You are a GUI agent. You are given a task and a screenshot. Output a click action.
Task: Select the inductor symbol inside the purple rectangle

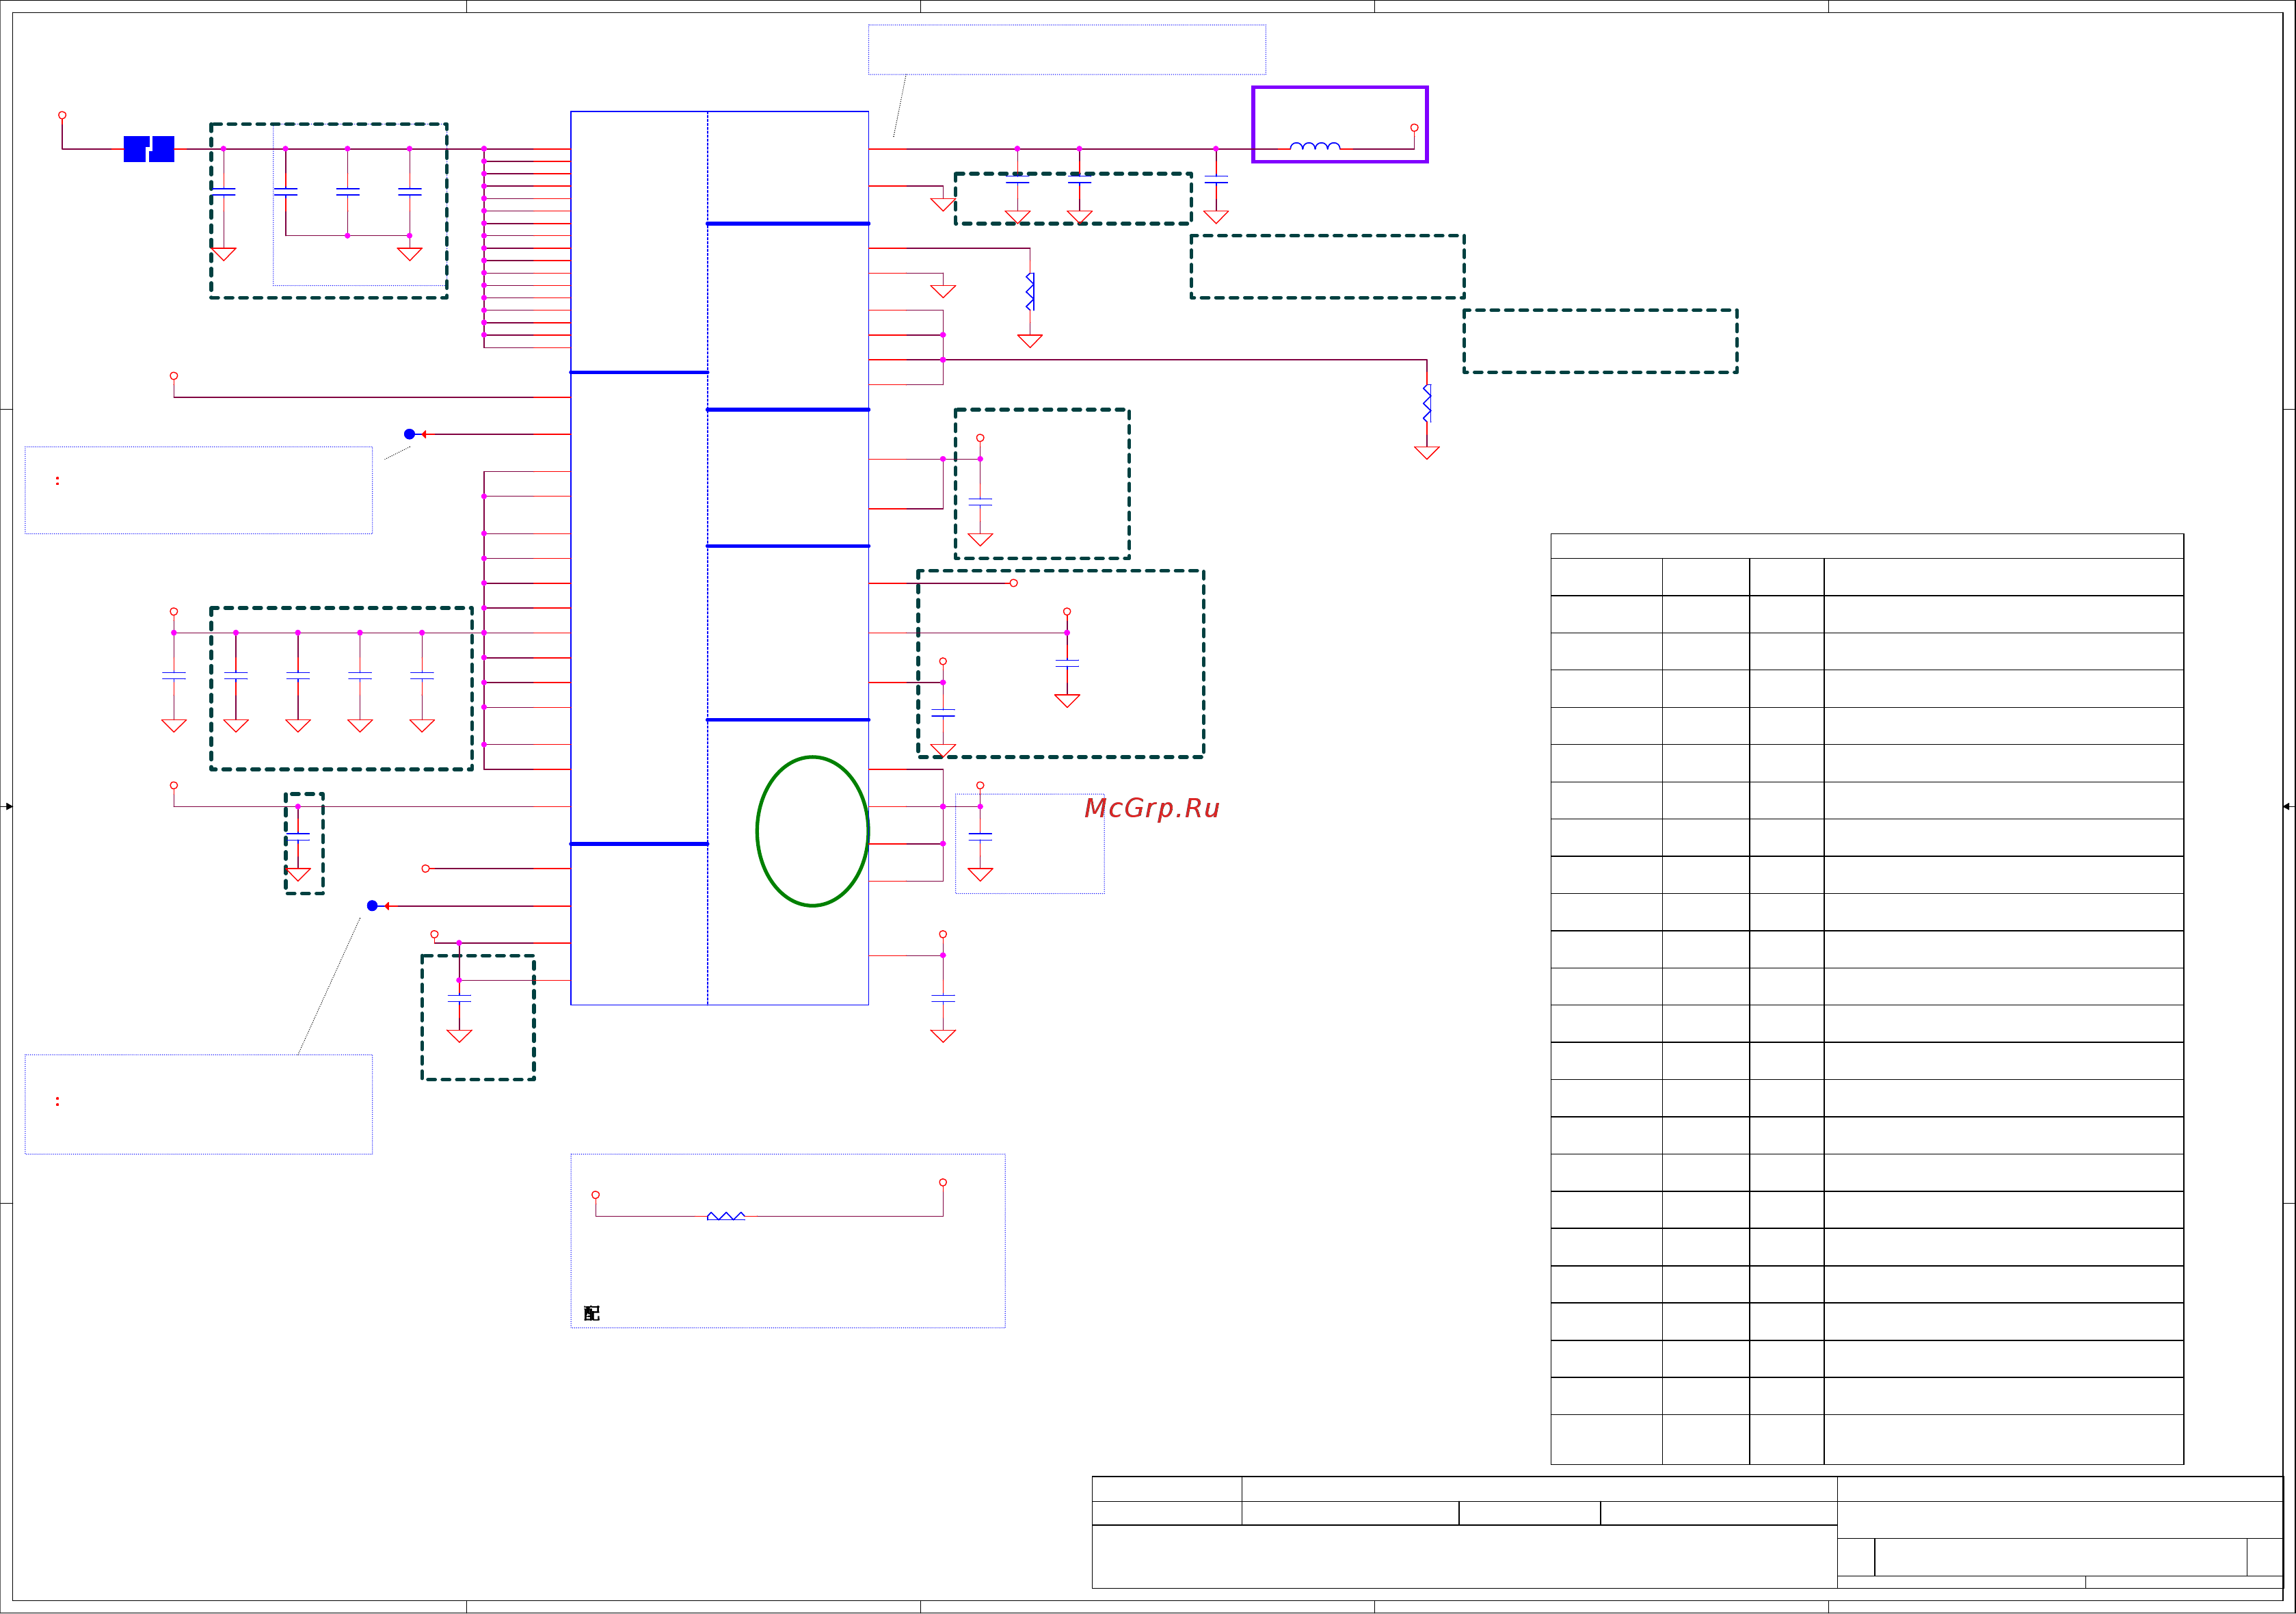point(1315,146)
